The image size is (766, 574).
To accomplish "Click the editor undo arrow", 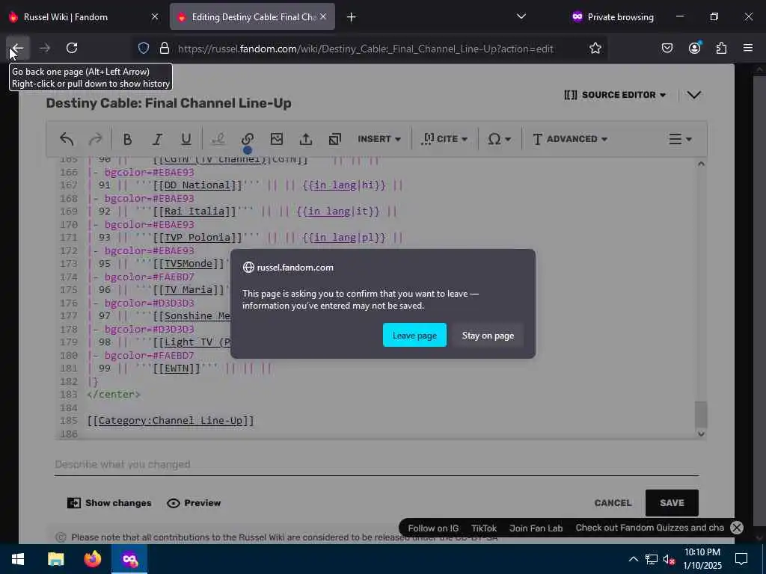I will pos(67,139).
